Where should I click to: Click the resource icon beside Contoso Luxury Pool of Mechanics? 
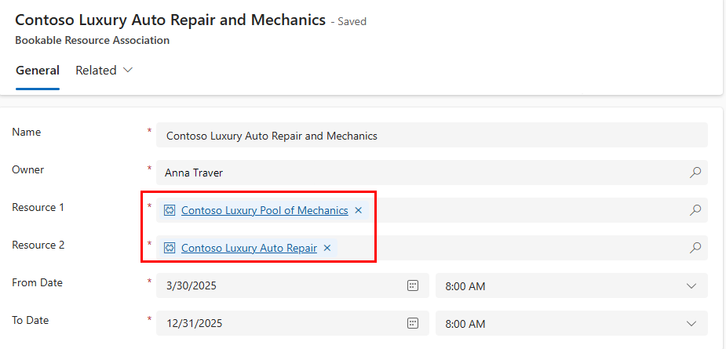click(170, 211)
